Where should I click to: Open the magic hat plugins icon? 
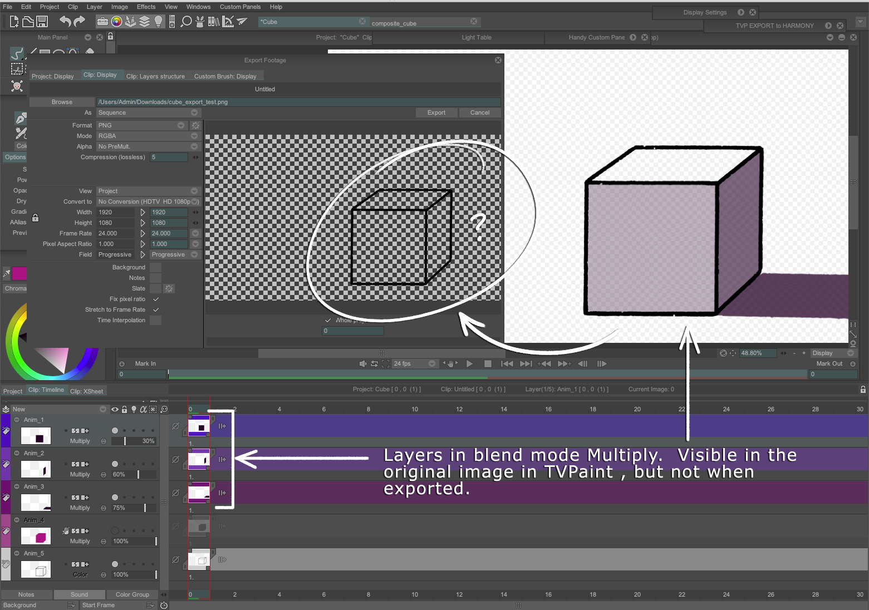tap(200, 22)
